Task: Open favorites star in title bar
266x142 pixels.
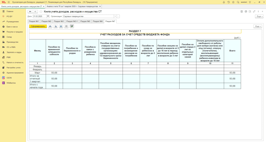Action: click(x=233, y=2)
